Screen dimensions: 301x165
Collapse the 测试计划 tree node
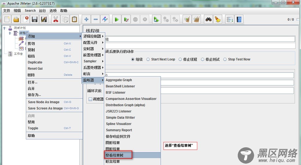tap(4, 28)
